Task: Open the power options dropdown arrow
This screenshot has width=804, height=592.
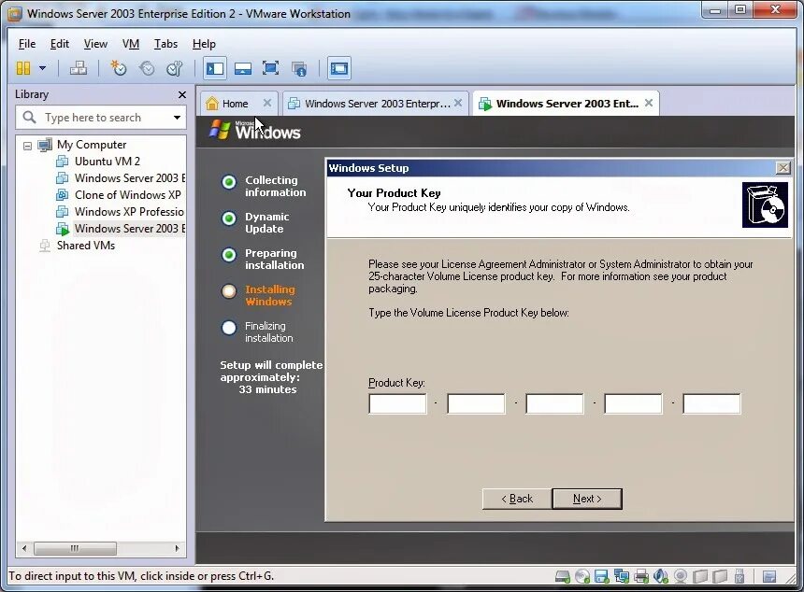Action: point(43,68)
